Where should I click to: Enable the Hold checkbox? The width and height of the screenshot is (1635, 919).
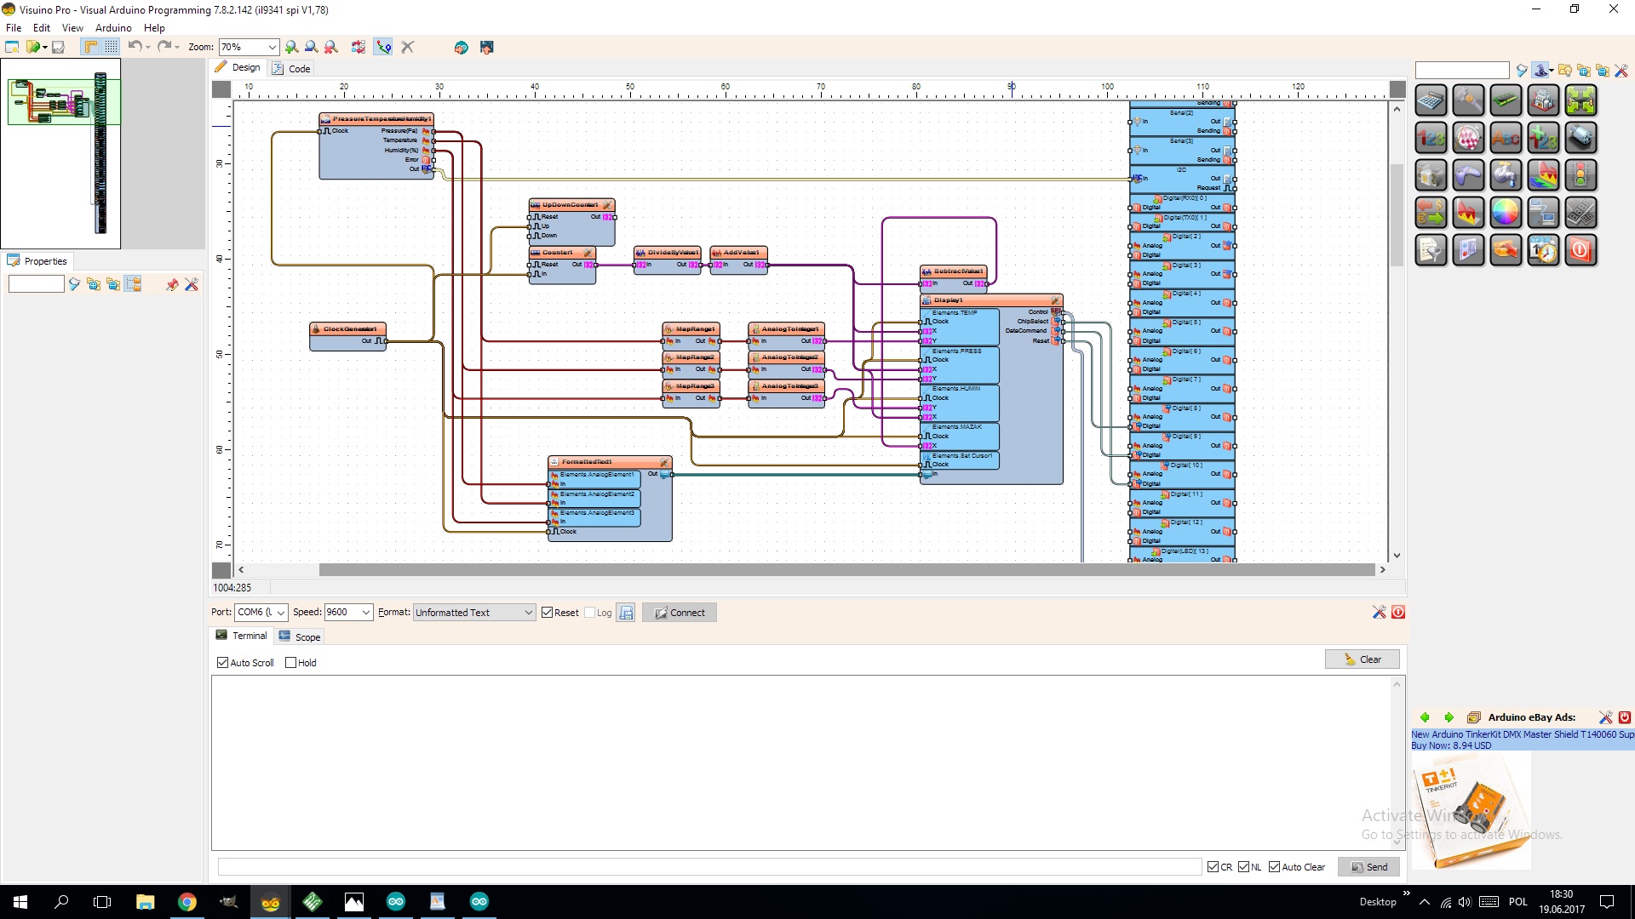[x=290, y=662]
